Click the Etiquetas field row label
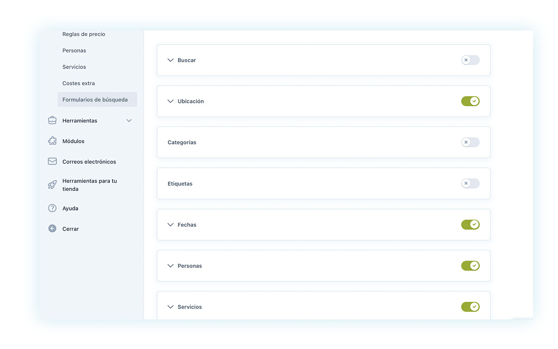The width and height of the screenshot is (558, 349). coord(180,184)
